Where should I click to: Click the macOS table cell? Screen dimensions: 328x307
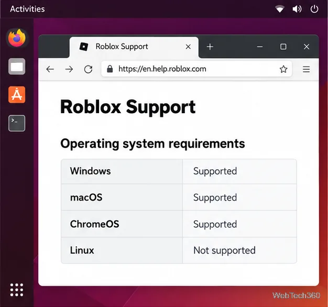point(122,197)
